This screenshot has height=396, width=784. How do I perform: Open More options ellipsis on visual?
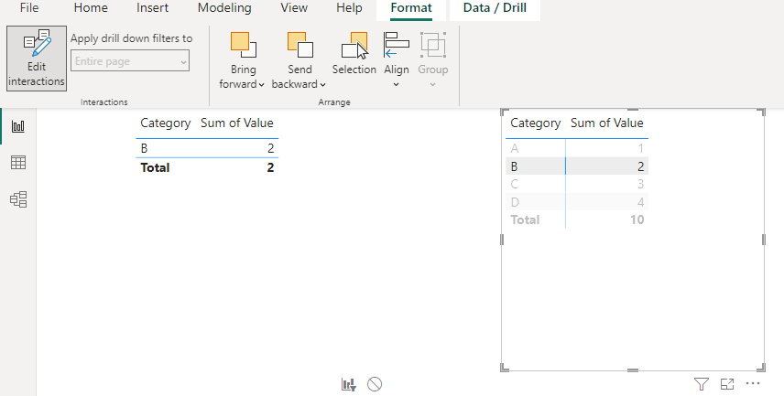[x=753, y=383]
